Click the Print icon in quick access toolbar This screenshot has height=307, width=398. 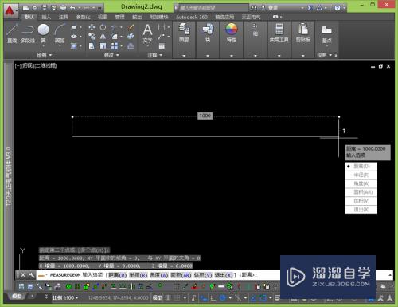[63, 8]
